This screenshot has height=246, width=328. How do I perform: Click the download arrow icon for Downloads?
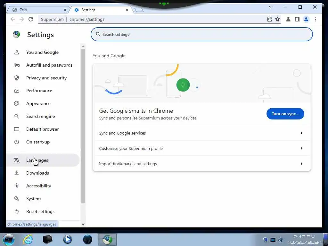pos(17,173)
